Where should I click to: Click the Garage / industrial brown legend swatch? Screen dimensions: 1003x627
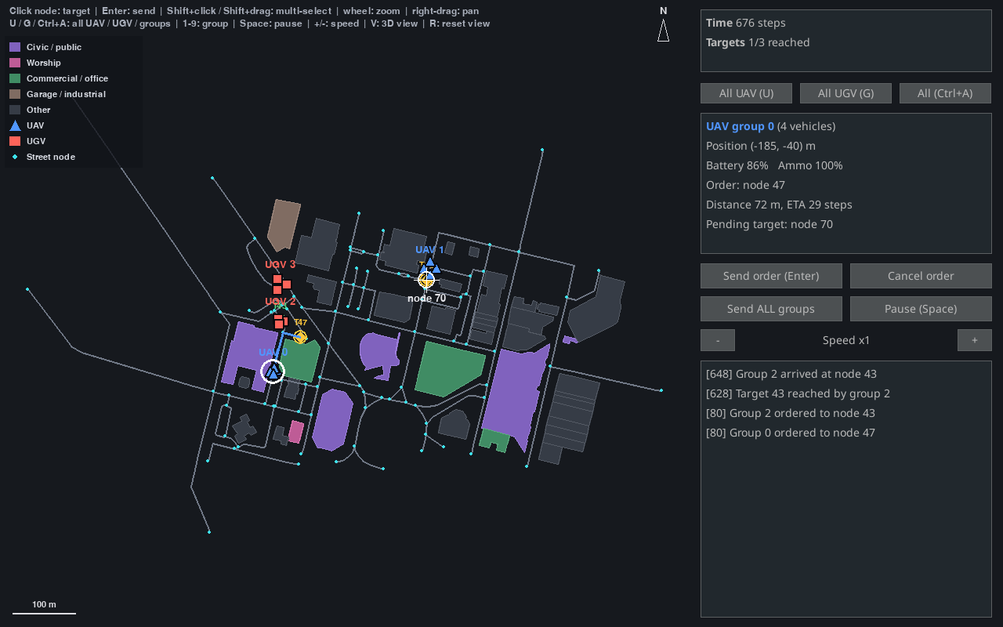click(15, 94)
